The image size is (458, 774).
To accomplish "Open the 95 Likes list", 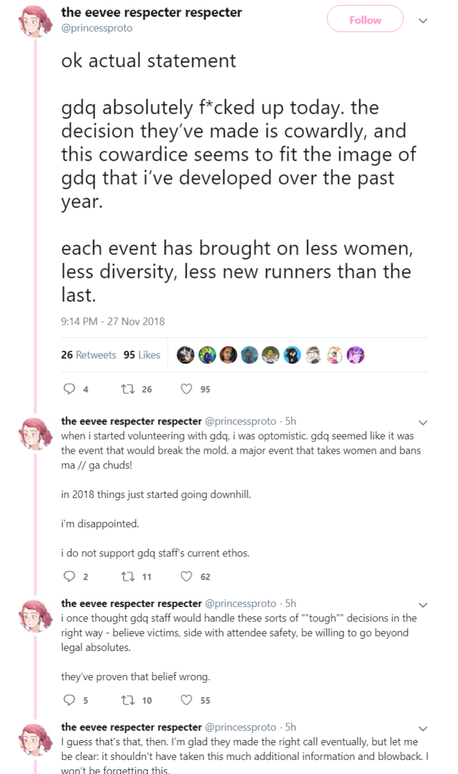I will click(142, 355).
